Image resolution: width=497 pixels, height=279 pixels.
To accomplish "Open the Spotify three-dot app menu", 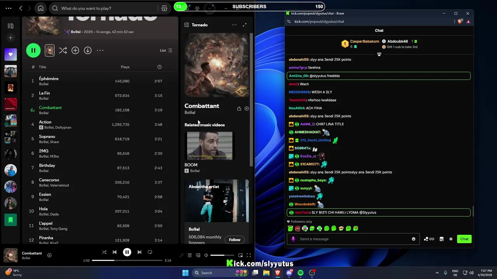I will (8, 8).
